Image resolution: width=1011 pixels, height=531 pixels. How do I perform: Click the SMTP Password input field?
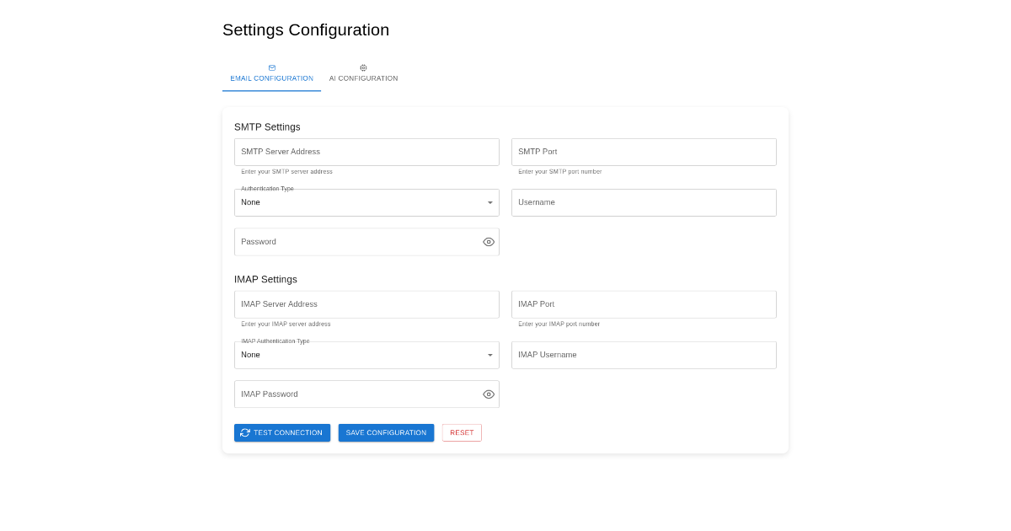354,242
